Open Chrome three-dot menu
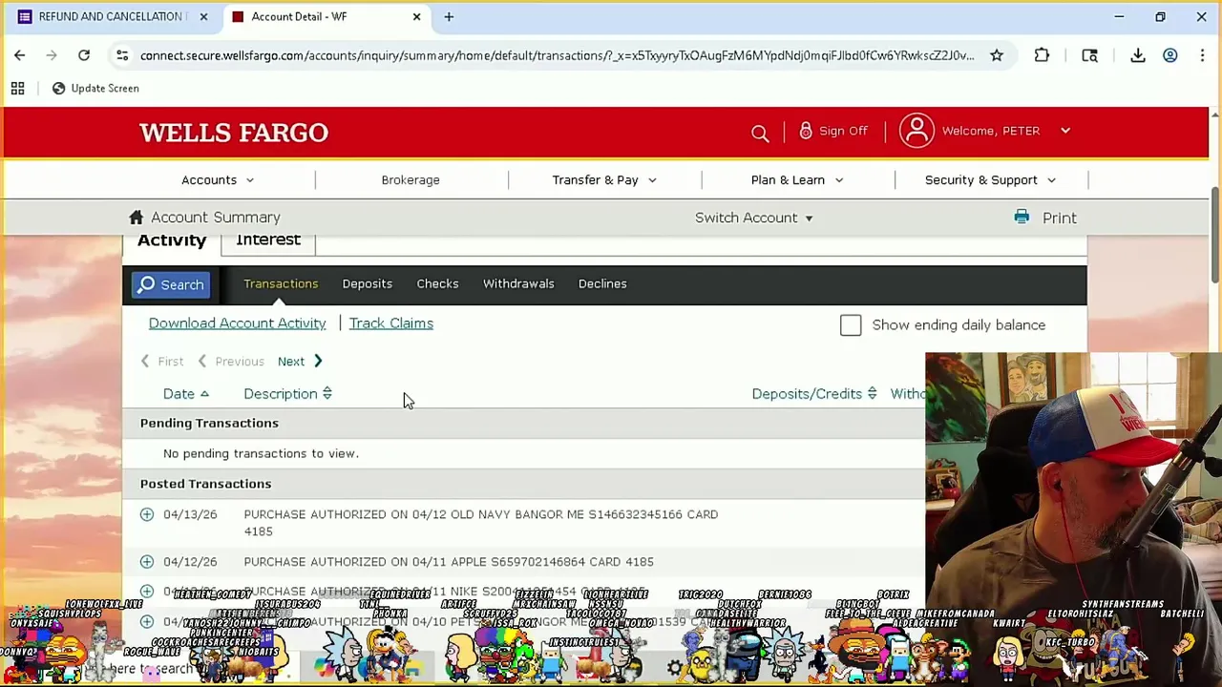The height and width of the screenshot is (687, 1222). pyautogui.click(x=1202, y=55)
